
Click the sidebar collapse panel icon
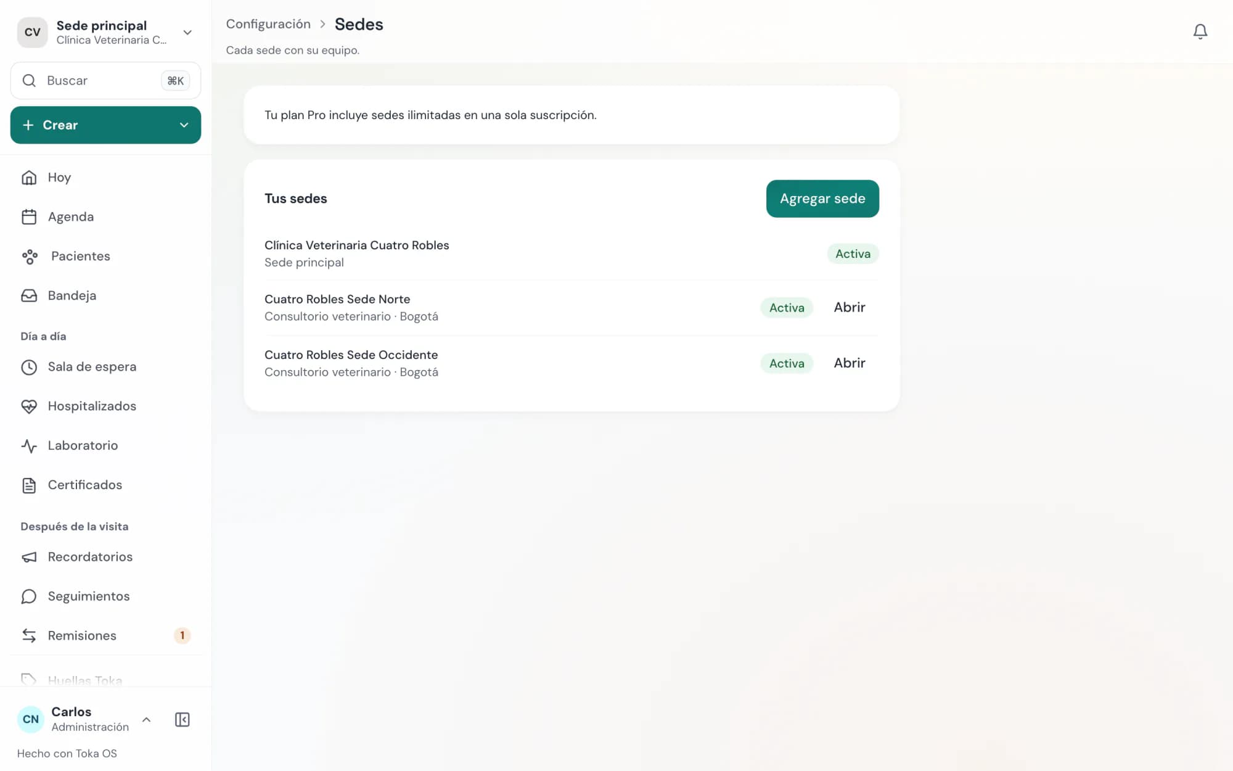tap(182, 719)
